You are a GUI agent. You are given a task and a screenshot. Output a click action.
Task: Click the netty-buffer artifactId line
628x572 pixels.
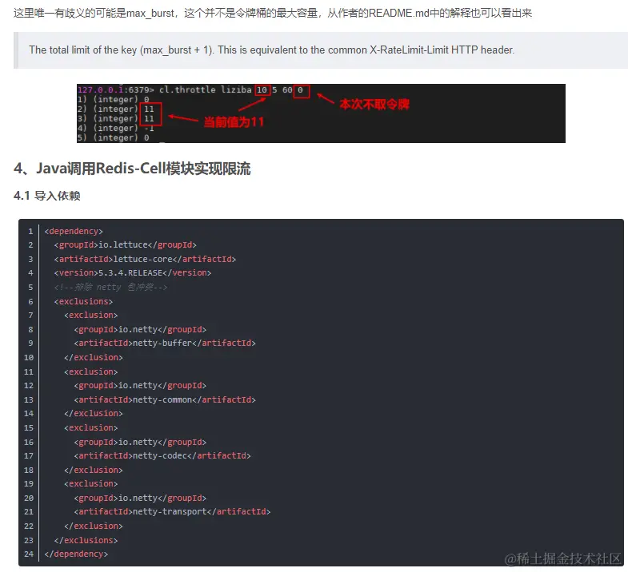click(165, 344)
